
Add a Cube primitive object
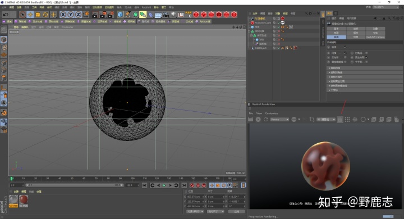[x=120, y=15]
